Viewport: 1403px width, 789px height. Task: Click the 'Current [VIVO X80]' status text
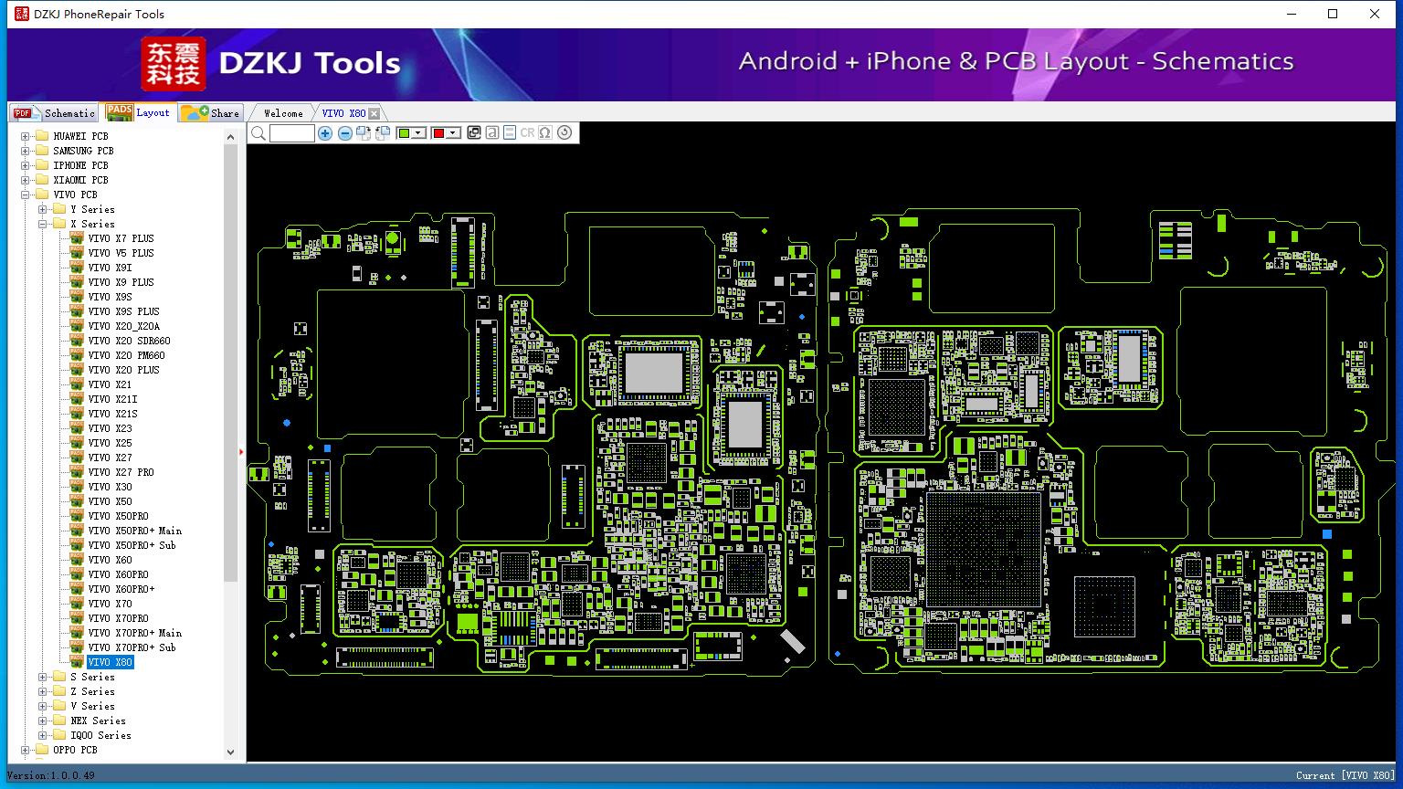1345,775
